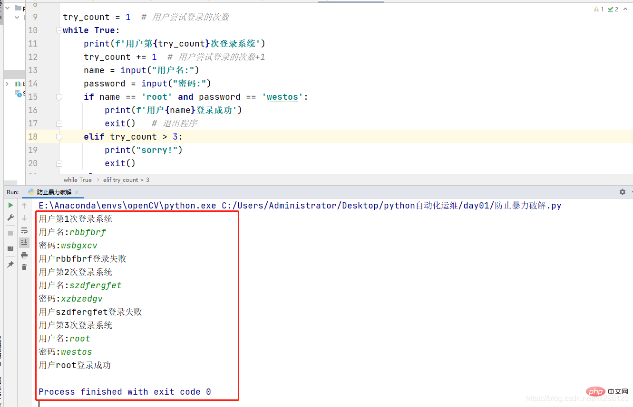Fold the elif try_count block on line 18
633x407 pixels.
point(59,137)
